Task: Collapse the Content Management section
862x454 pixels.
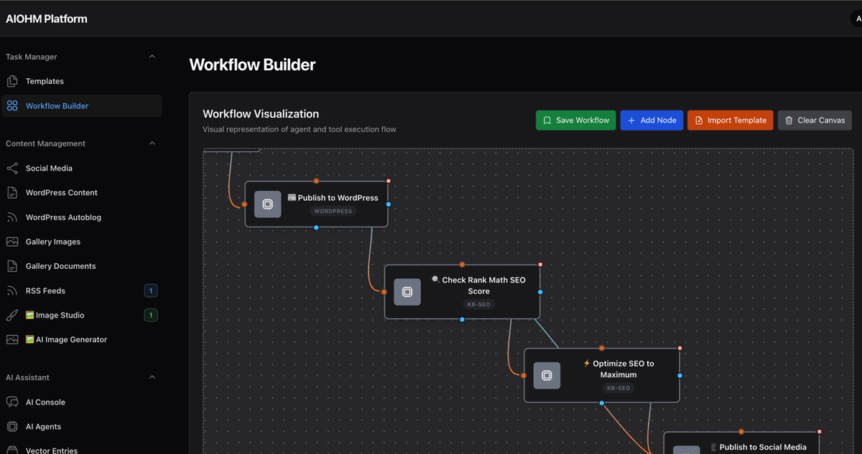Action: 152,143
